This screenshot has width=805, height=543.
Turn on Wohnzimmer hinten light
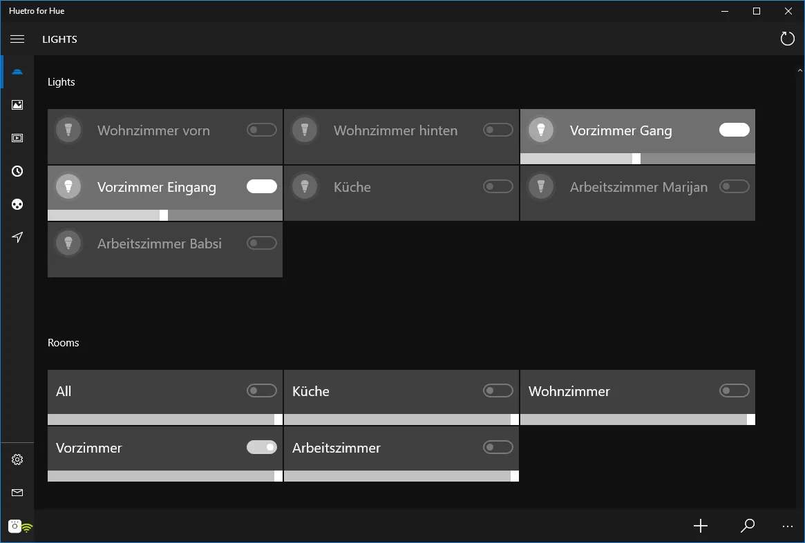[498, 130]
